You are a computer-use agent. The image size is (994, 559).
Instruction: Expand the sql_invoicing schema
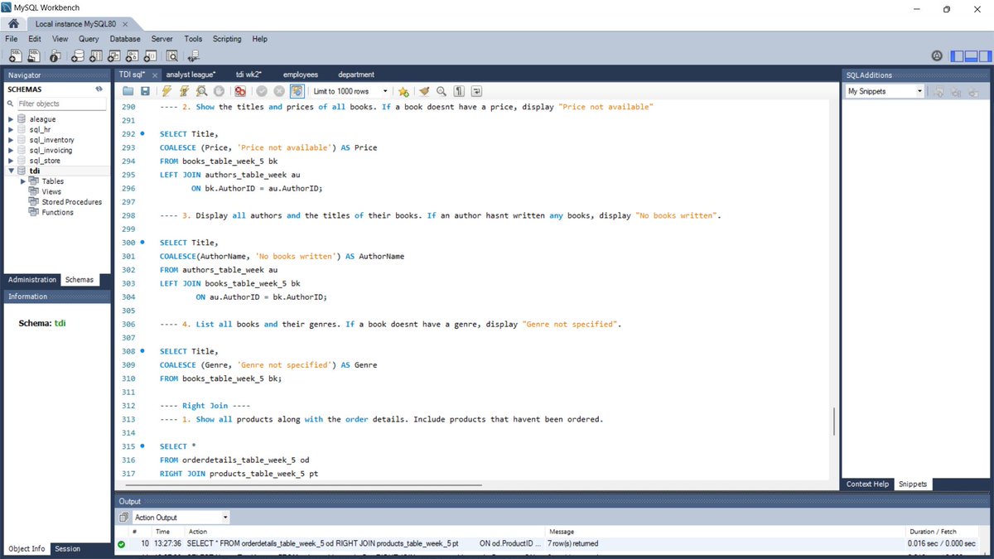pyautogui.click(x=11, y=151)
